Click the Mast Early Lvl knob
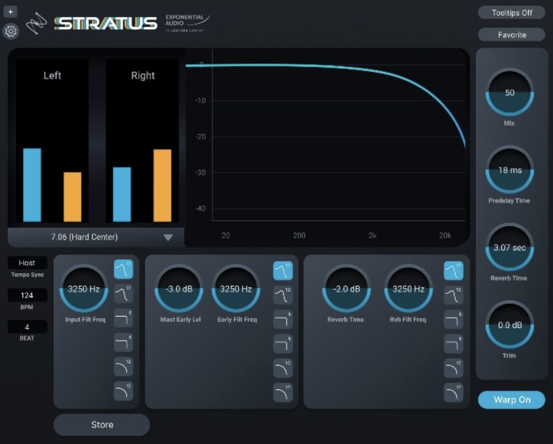Screen dimensions: 553x444 [x=179, y=289]
